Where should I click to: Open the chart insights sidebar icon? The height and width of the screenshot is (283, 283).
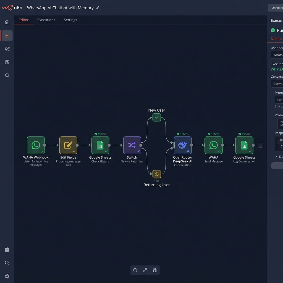coord(7,36)
